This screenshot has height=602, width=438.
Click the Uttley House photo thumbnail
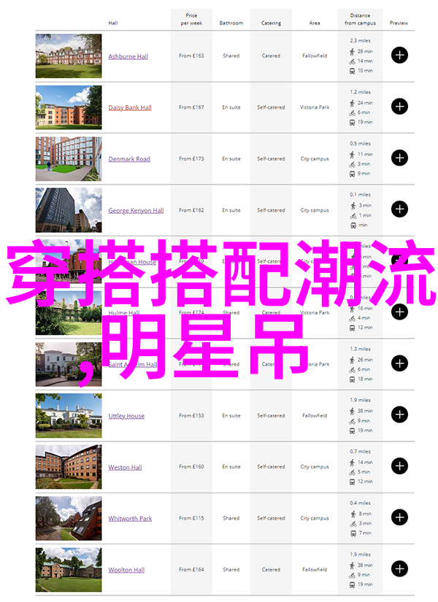pyautogui.click(x=69, y=415)
